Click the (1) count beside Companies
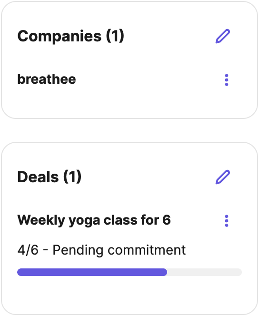This screenshot has width=259, height=316. tap(115, 36)
